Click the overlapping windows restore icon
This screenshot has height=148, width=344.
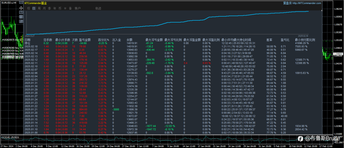21,21
